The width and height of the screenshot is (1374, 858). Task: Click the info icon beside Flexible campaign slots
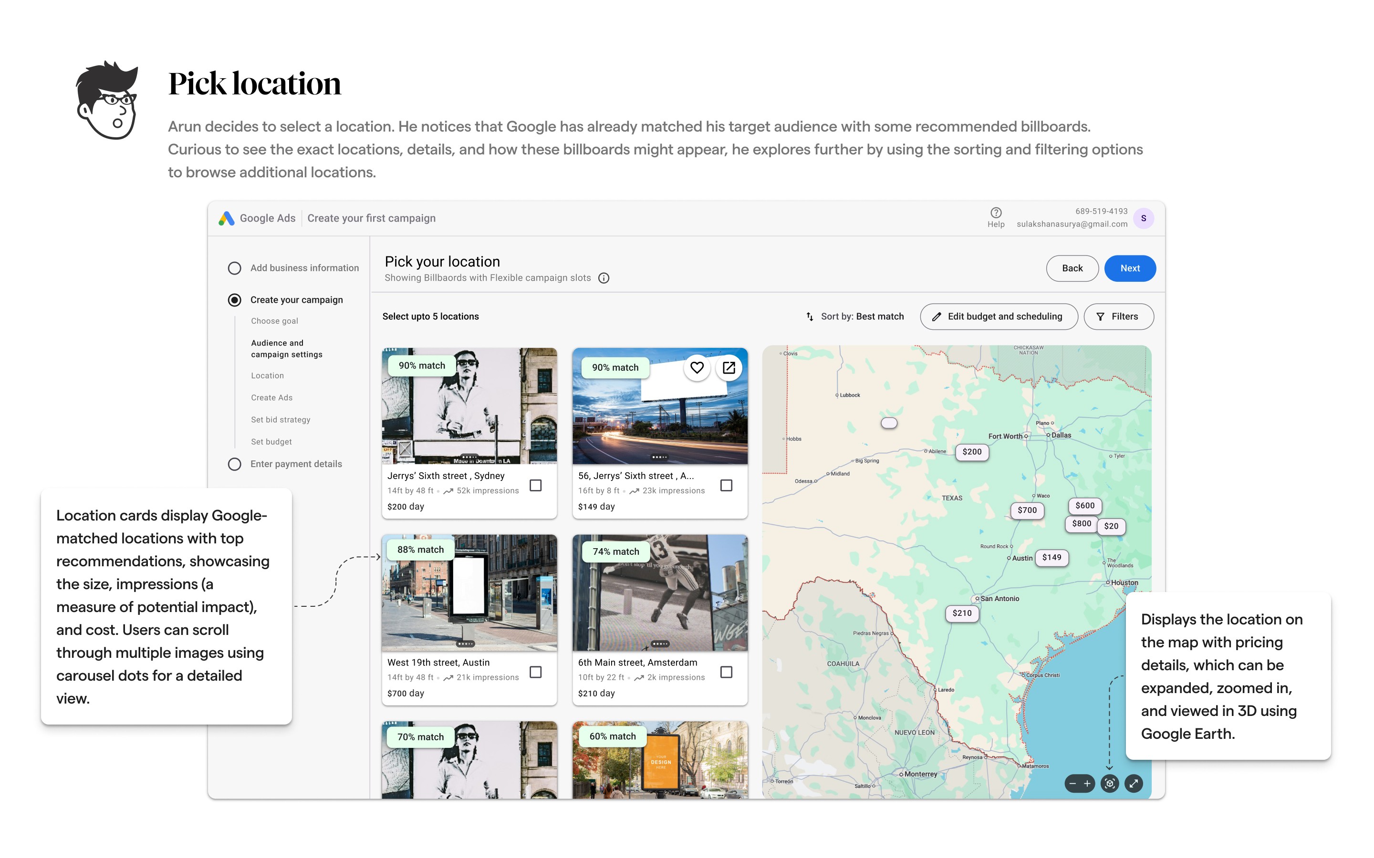click(x=604, y=278)
